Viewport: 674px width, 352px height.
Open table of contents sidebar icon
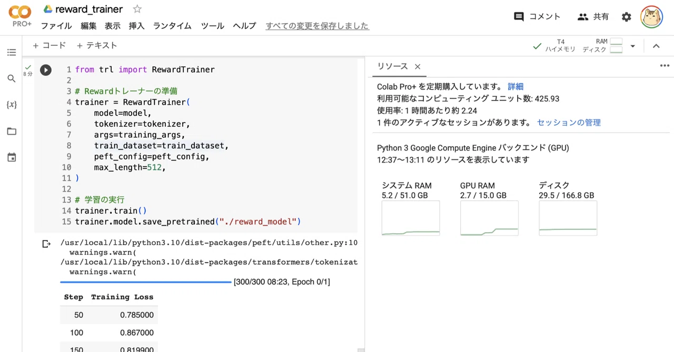pyautogui.click(x=12, y=52)
